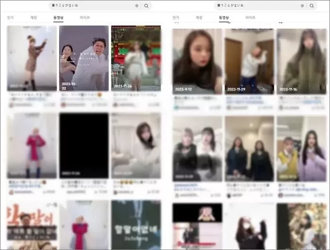Viewport: 330px width, 250px height.
Task: Open 라이브 tab in right window
Action: 250,17
